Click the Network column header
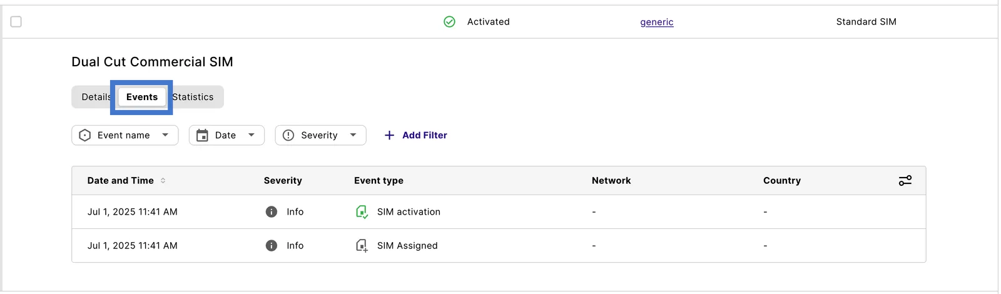 [x=611, y=180]
